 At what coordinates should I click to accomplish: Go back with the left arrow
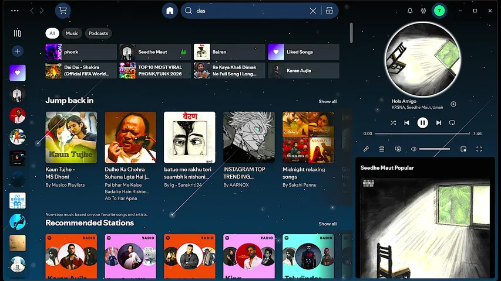(x=32, y=11)
